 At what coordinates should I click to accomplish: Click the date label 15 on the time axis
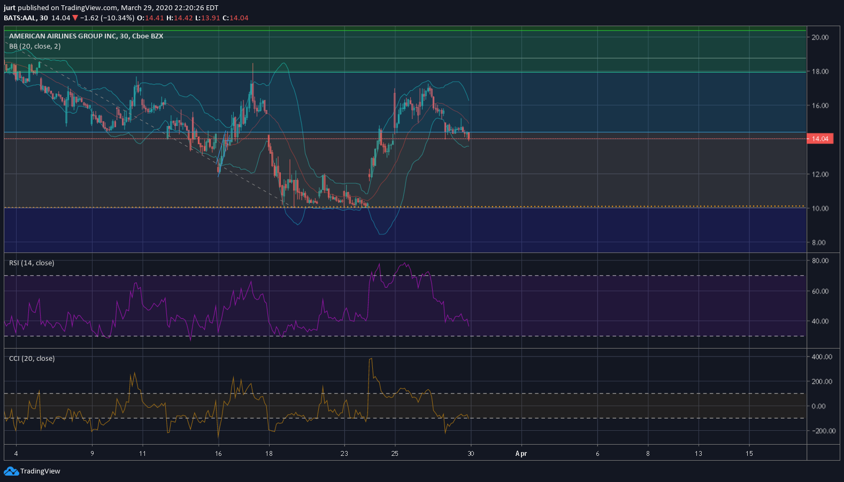749,454
